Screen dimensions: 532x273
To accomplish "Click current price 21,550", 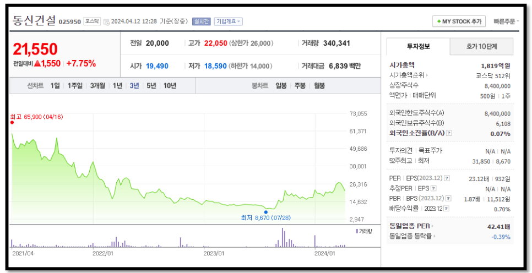I will (x=35, y=49).
